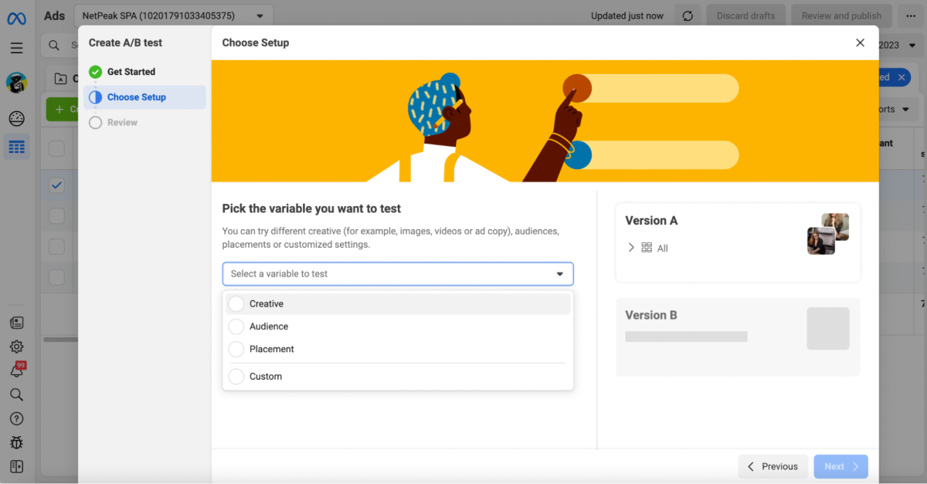Close the Choose Setup dialog
The height and width of the screenshot is (484, 927).
pyautogui.click(x=860, y=42)
